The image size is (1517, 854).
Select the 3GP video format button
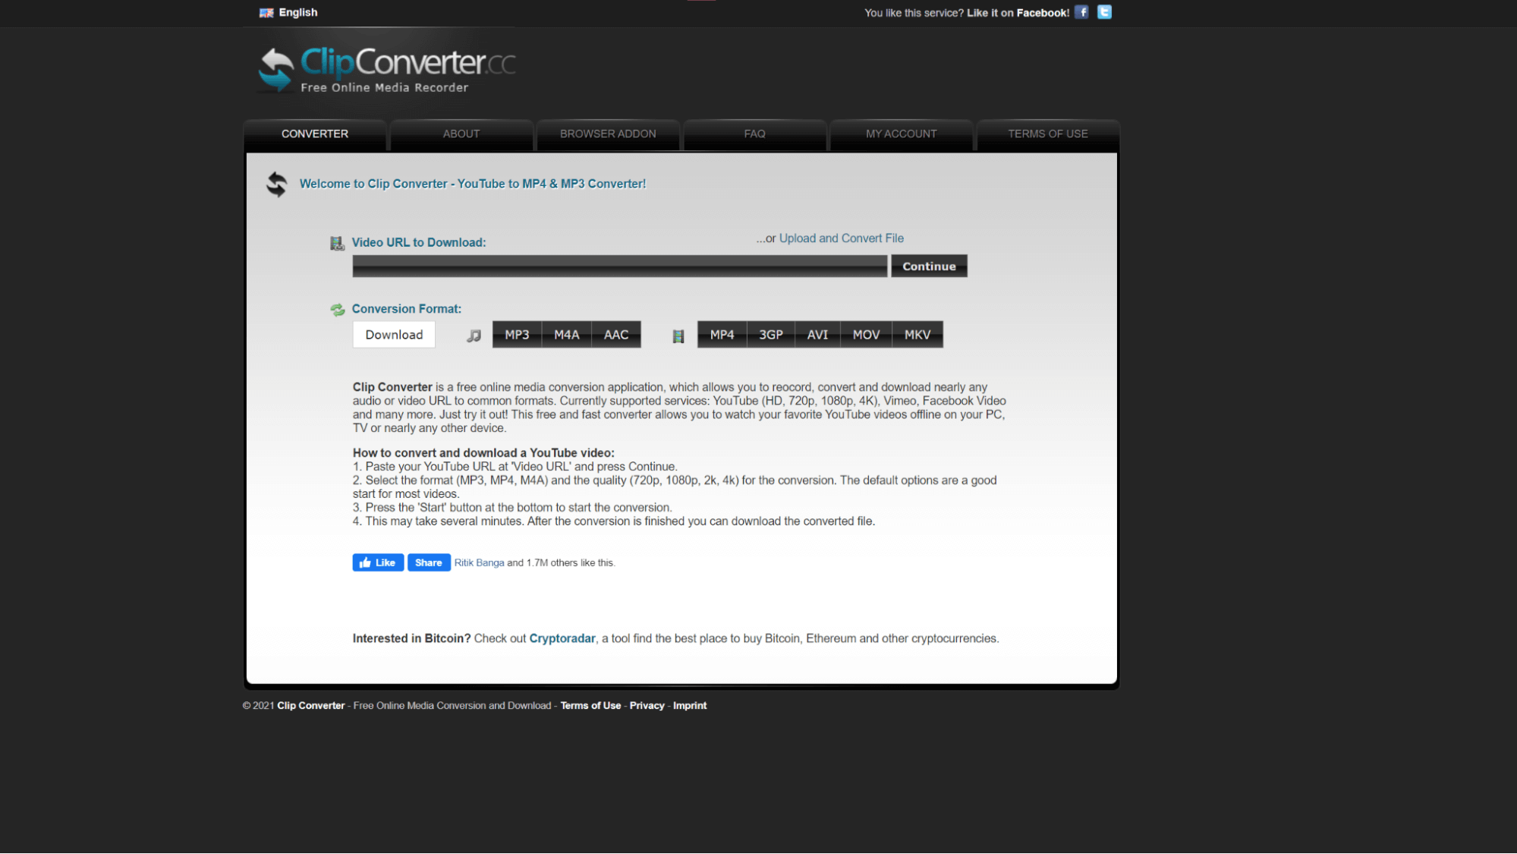click(x=770, y=334)
